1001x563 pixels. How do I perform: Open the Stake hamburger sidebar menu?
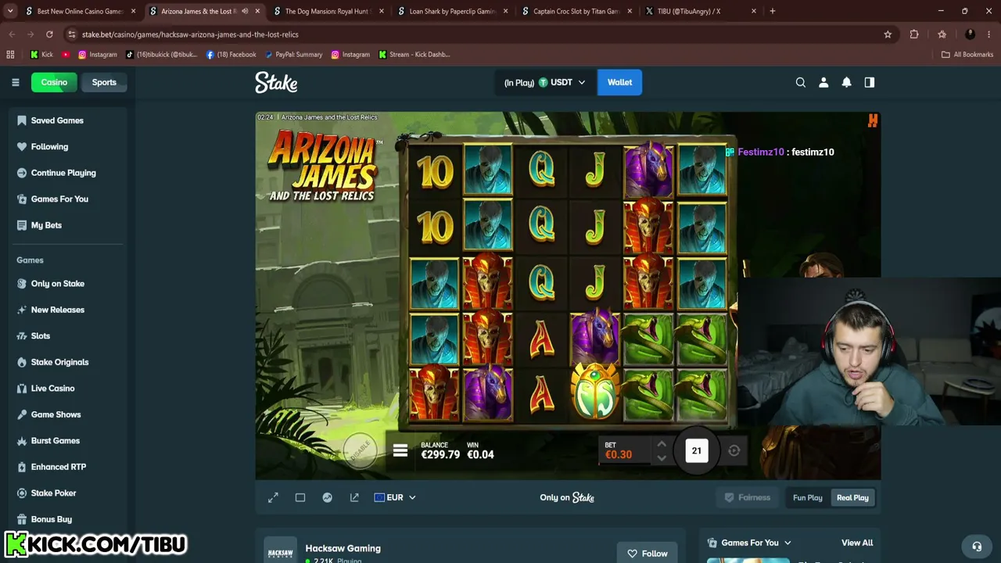pyautogui.click(x=15, y=82)
